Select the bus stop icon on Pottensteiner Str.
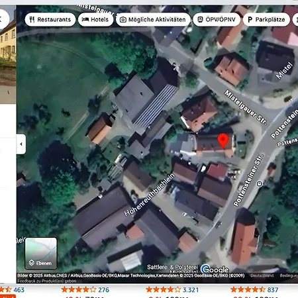Screen dimensions: 298x298 [260, 183]
